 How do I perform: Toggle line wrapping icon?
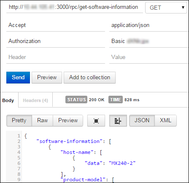(118, 121)
